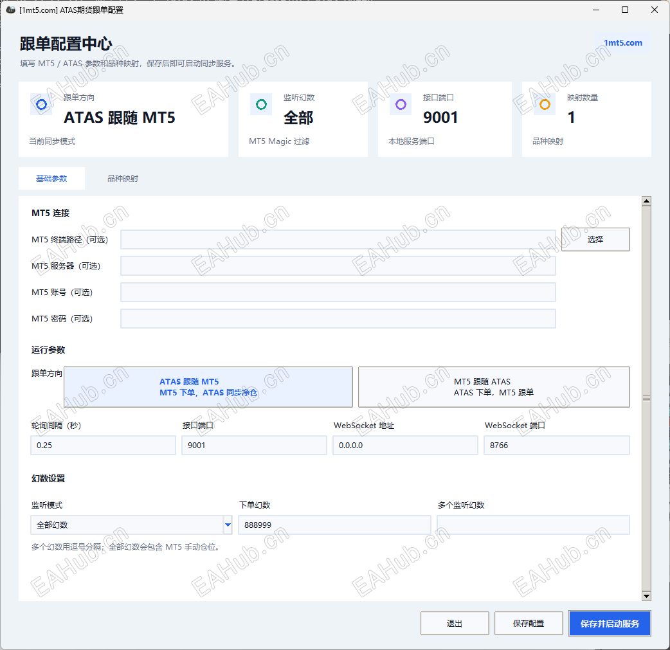Click the 多个幻数用逗号分隔 hint text
This screenshot has width=670, height=650.
point(127,547)
